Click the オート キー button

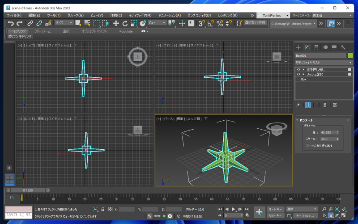pyautogui.click(x=275, y=209)
